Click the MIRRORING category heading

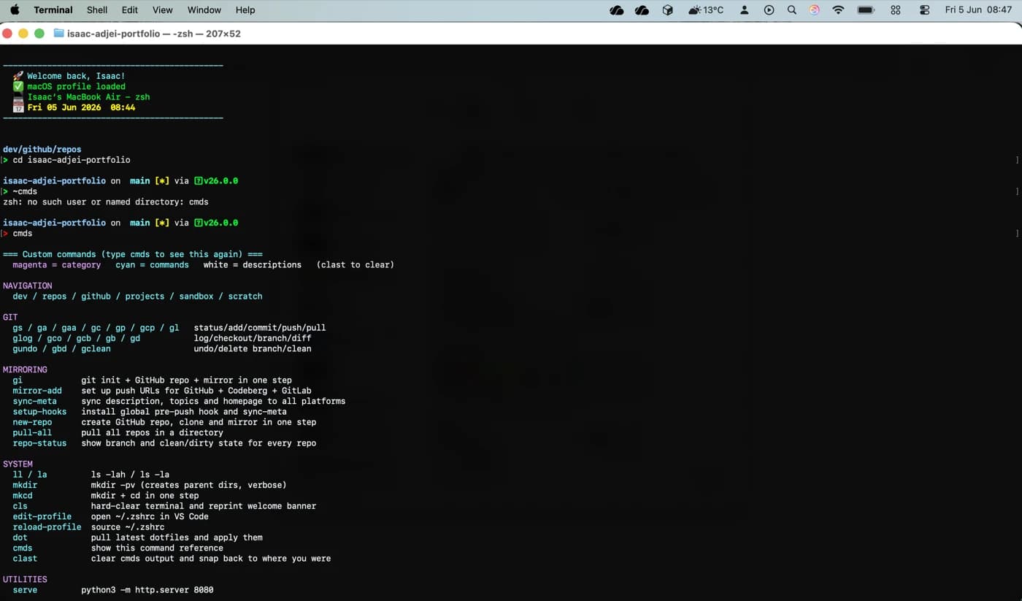(25, 370)
